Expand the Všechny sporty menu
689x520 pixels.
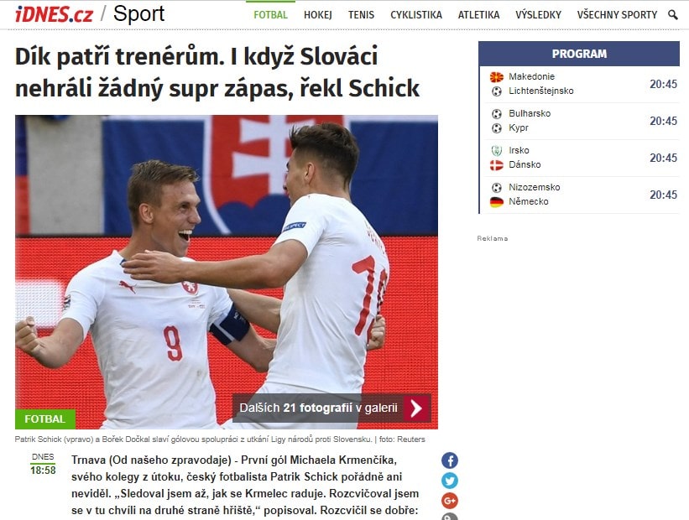tap(617, 15)
